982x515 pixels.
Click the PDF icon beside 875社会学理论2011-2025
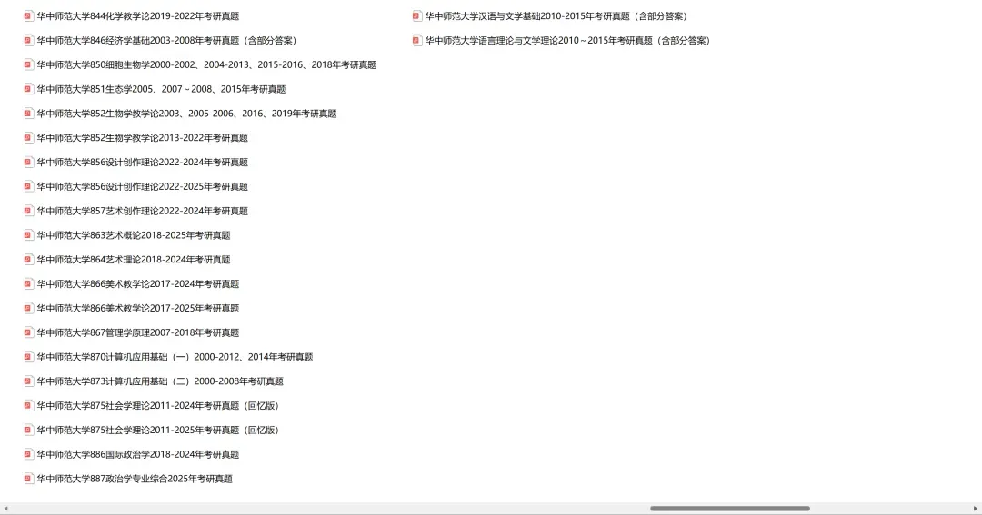pyautogui.click(x=28, y=431)
